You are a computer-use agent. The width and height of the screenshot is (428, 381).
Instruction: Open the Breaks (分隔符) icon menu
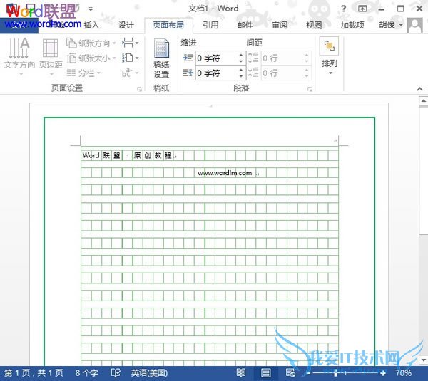click(130, 43)
